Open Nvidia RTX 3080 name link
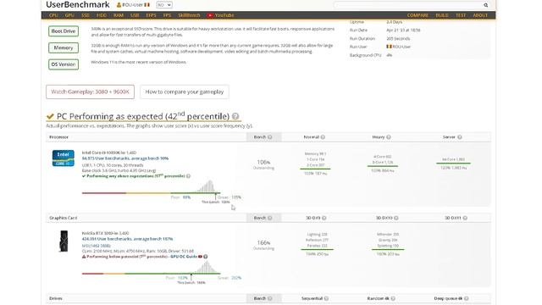The image size is (542, 305). (105, 233)
